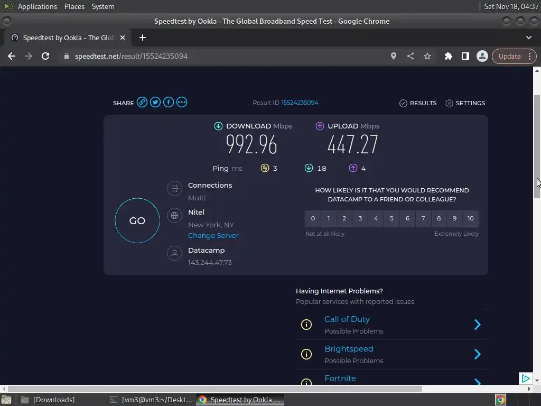Open the System menu
The width and height of the screenshot is (541, 406).
pos(103,6)
